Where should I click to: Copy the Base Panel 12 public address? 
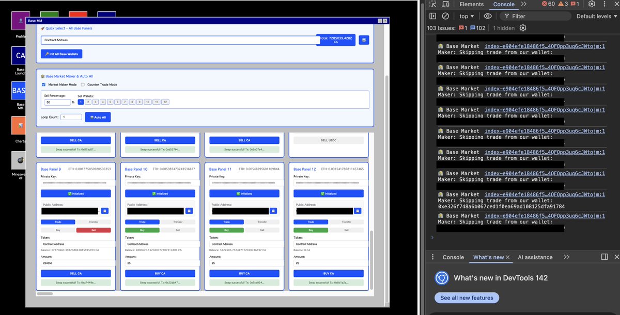click(358, 211)
